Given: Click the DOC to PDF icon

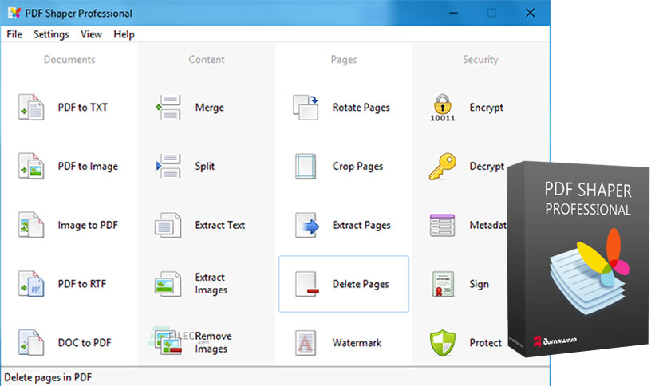Looking at the screenshot, I should [31, 342].
